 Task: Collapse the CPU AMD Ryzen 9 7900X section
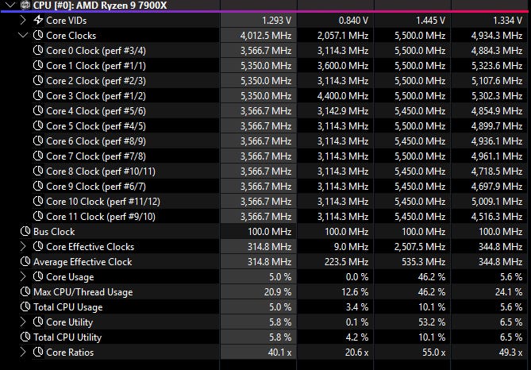click(x=10, y=5)
